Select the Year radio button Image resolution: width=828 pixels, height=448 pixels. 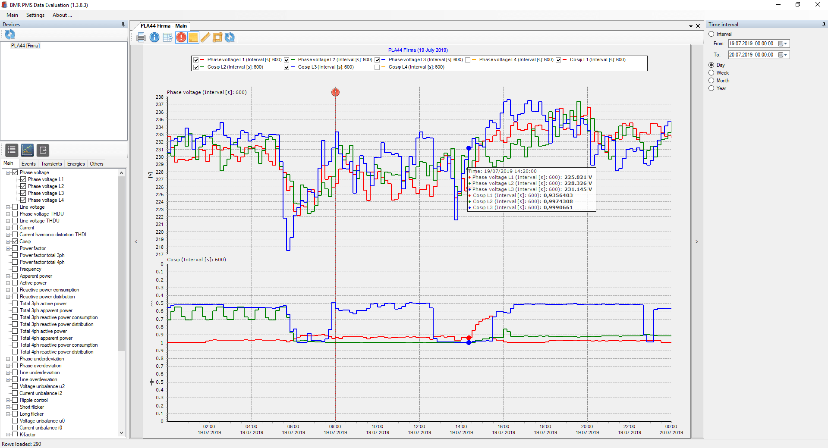pyautogui.click(x=712, y=88)
